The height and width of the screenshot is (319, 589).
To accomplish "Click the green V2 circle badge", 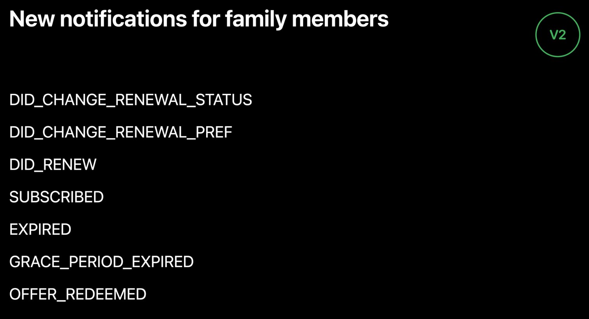I will (x=557, y=35).
